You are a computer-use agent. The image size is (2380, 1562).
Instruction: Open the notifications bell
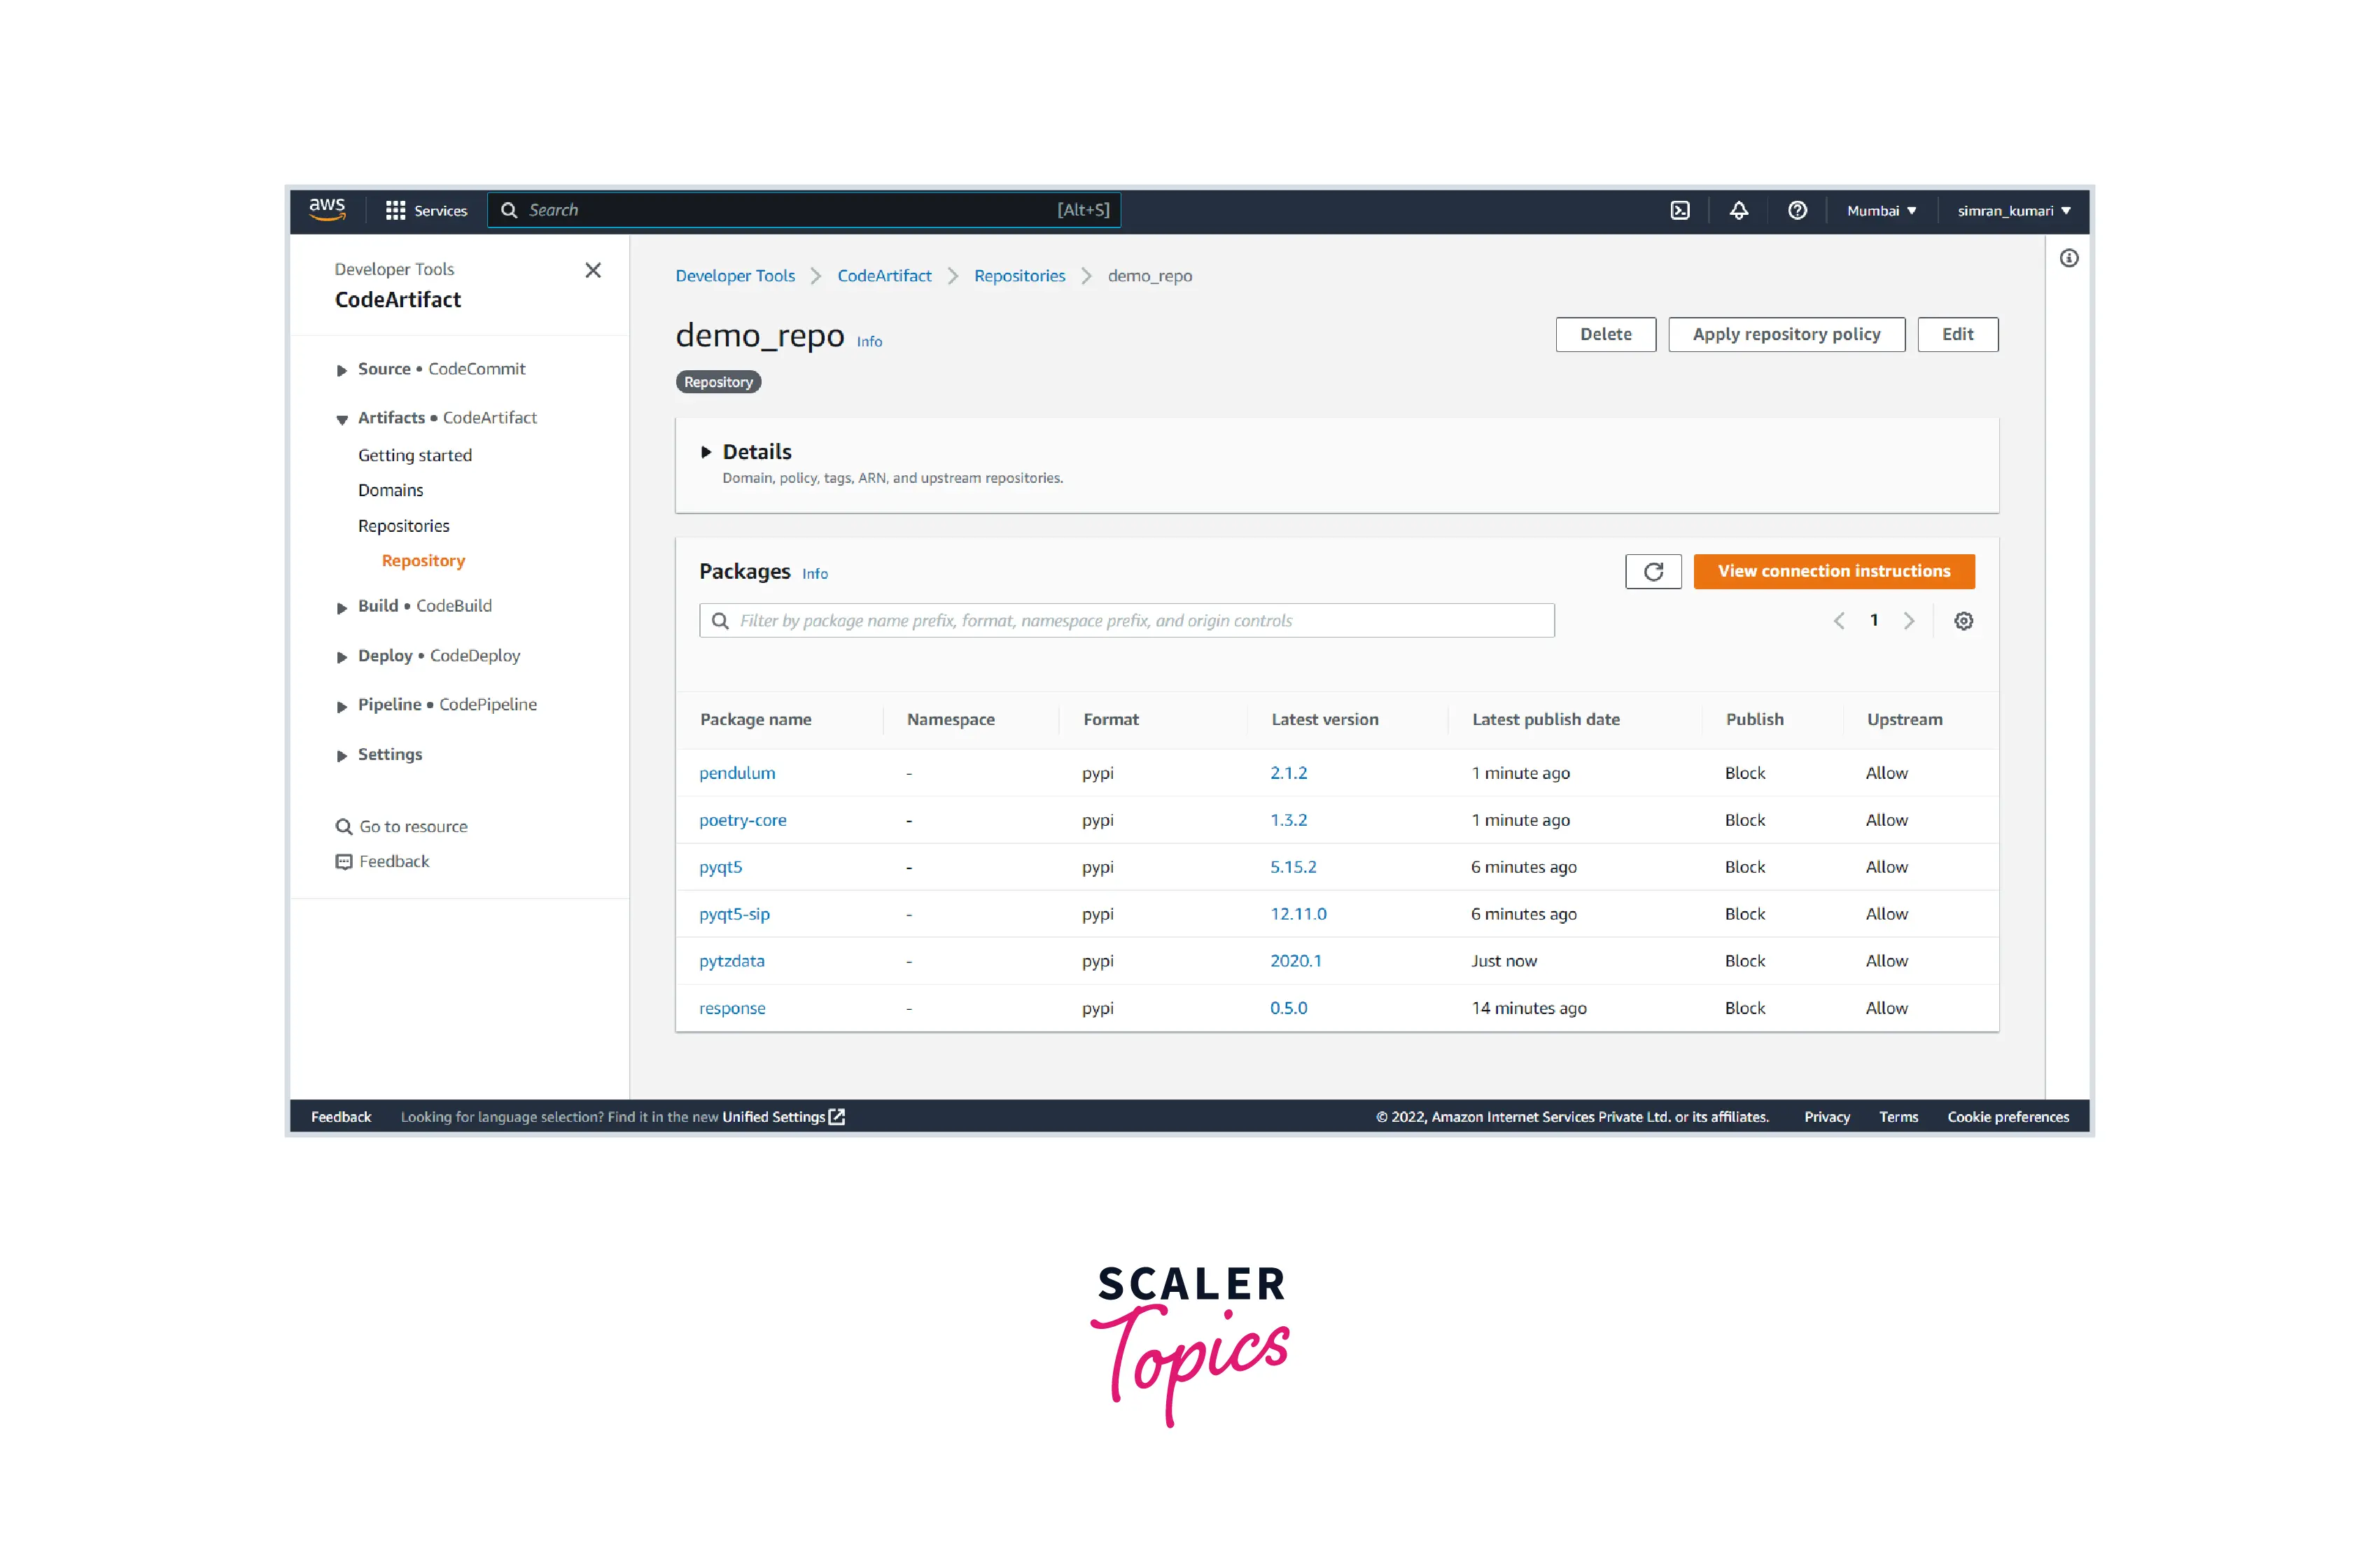pos(1739,210)
